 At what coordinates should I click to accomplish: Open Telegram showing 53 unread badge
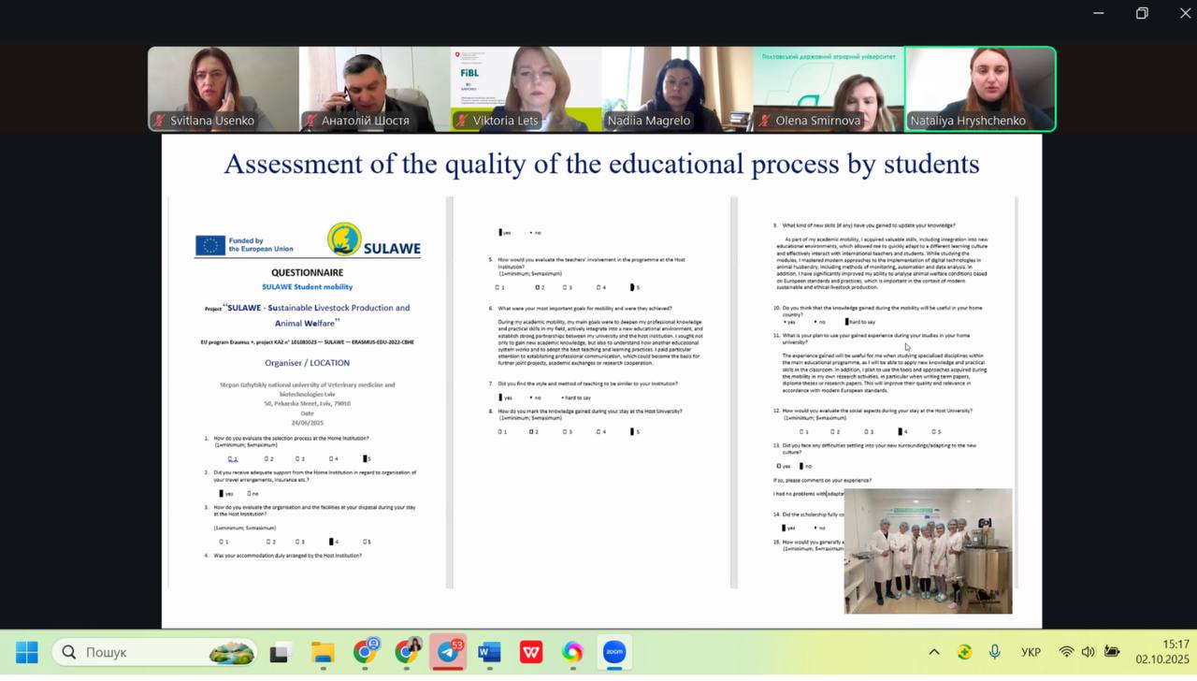click(448, 652)
